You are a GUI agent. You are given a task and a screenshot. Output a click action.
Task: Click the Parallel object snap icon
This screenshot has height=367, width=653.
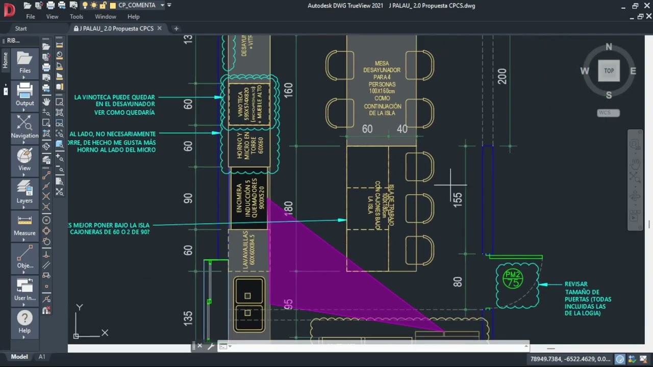pyautogui.click(x=46, y=265)
